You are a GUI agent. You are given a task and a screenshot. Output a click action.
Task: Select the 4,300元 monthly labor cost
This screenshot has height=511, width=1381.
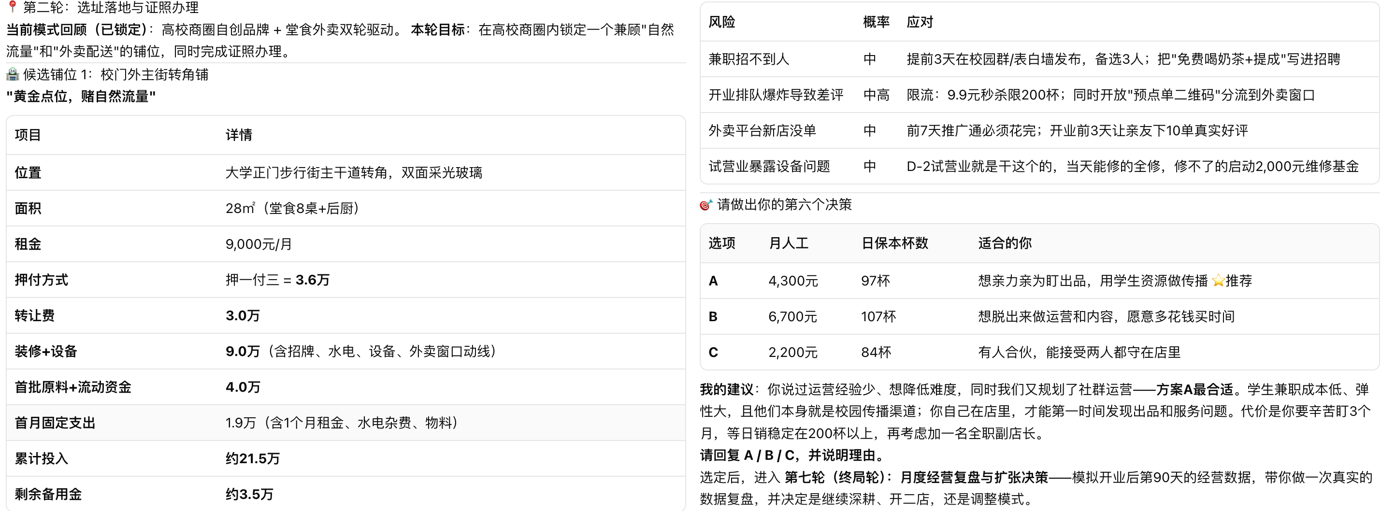(793, 281)
